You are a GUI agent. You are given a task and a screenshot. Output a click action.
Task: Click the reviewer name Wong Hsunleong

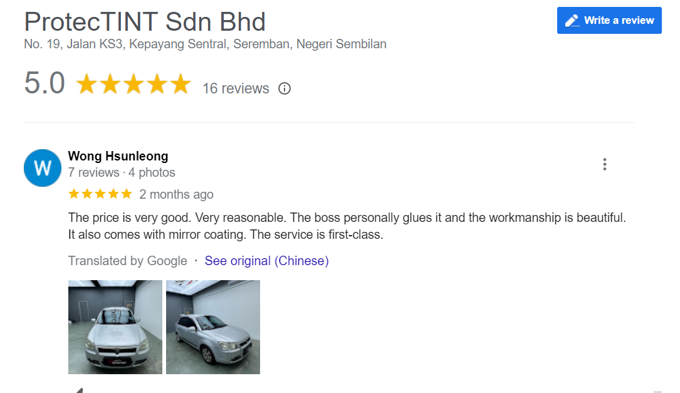118,156
